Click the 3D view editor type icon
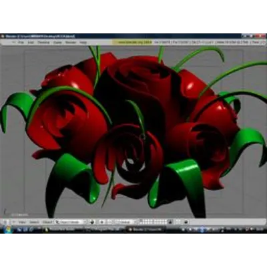 click(6, 222)
